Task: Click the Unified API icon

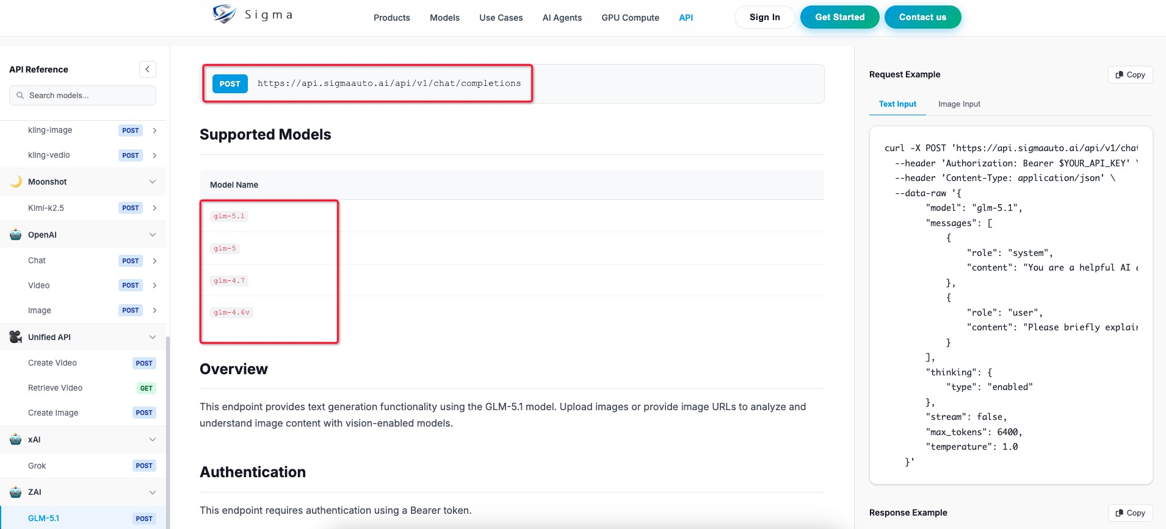Action: [16, 337]
